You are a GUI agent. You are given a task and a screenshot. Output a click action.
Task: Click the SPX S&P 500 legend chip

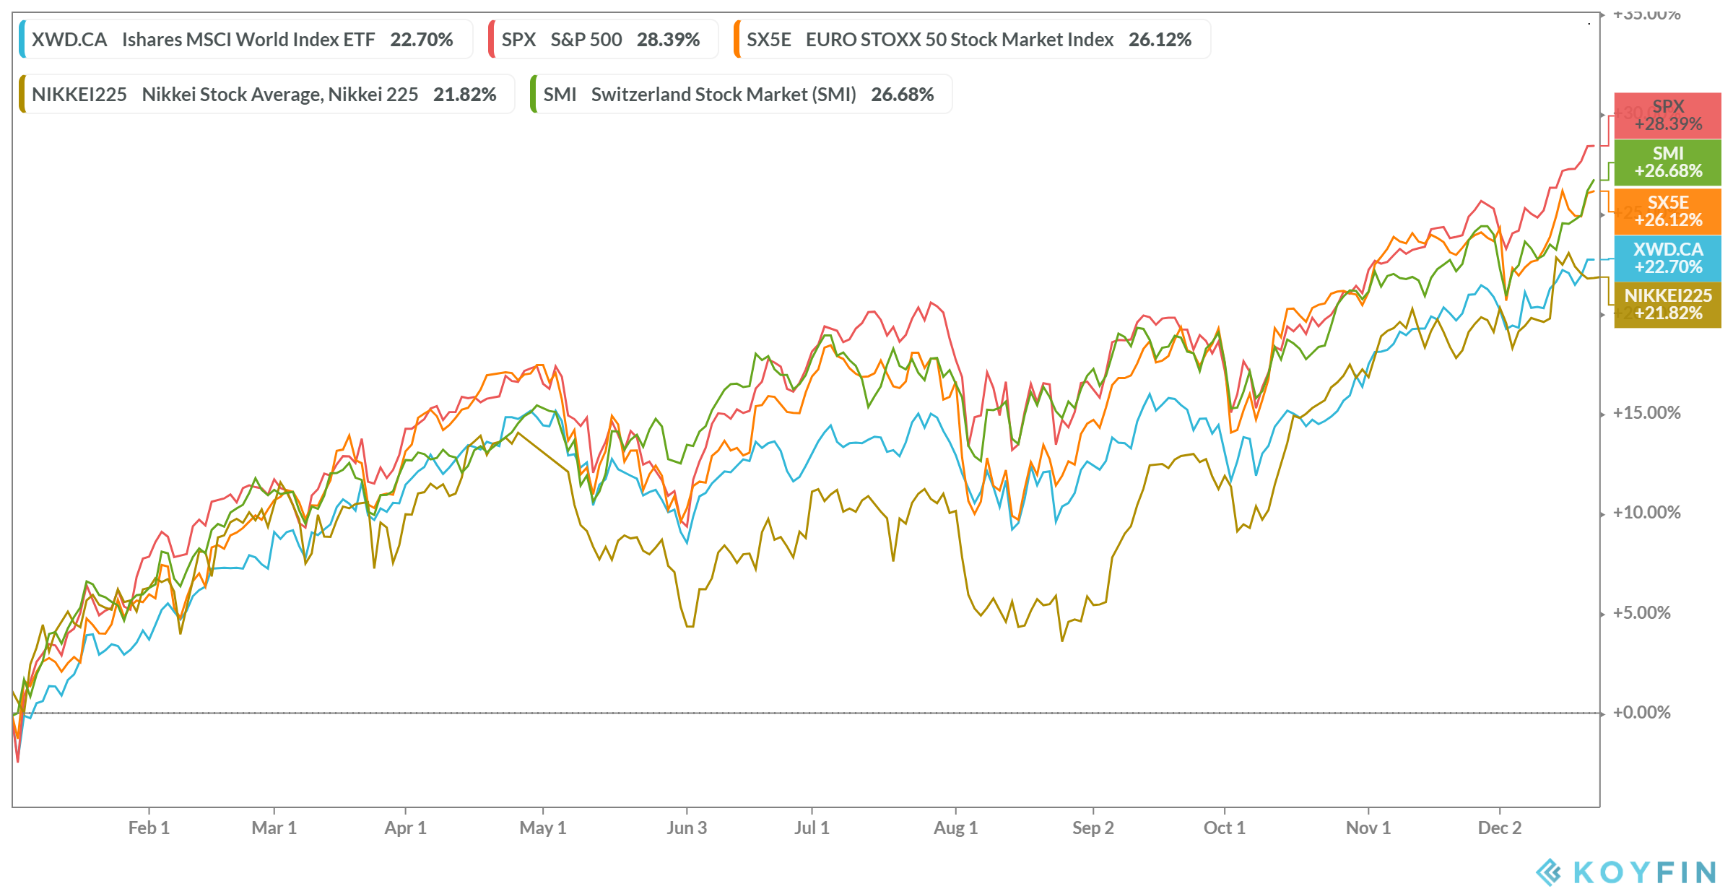[x=603, y=39]
